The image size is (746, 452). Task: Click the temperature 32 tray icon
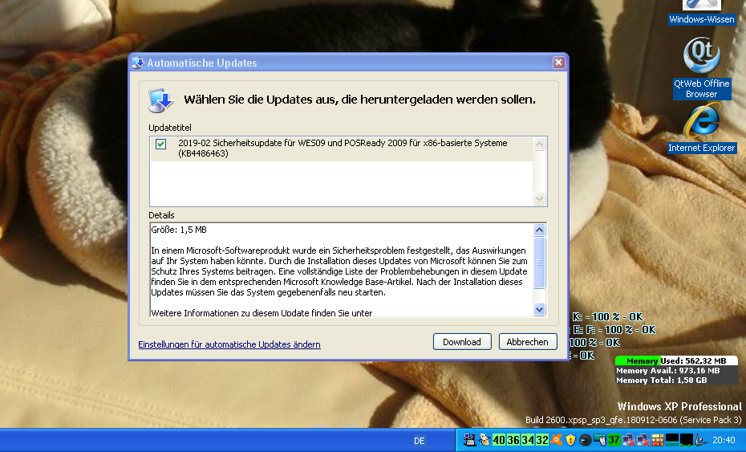coord(542,440)
